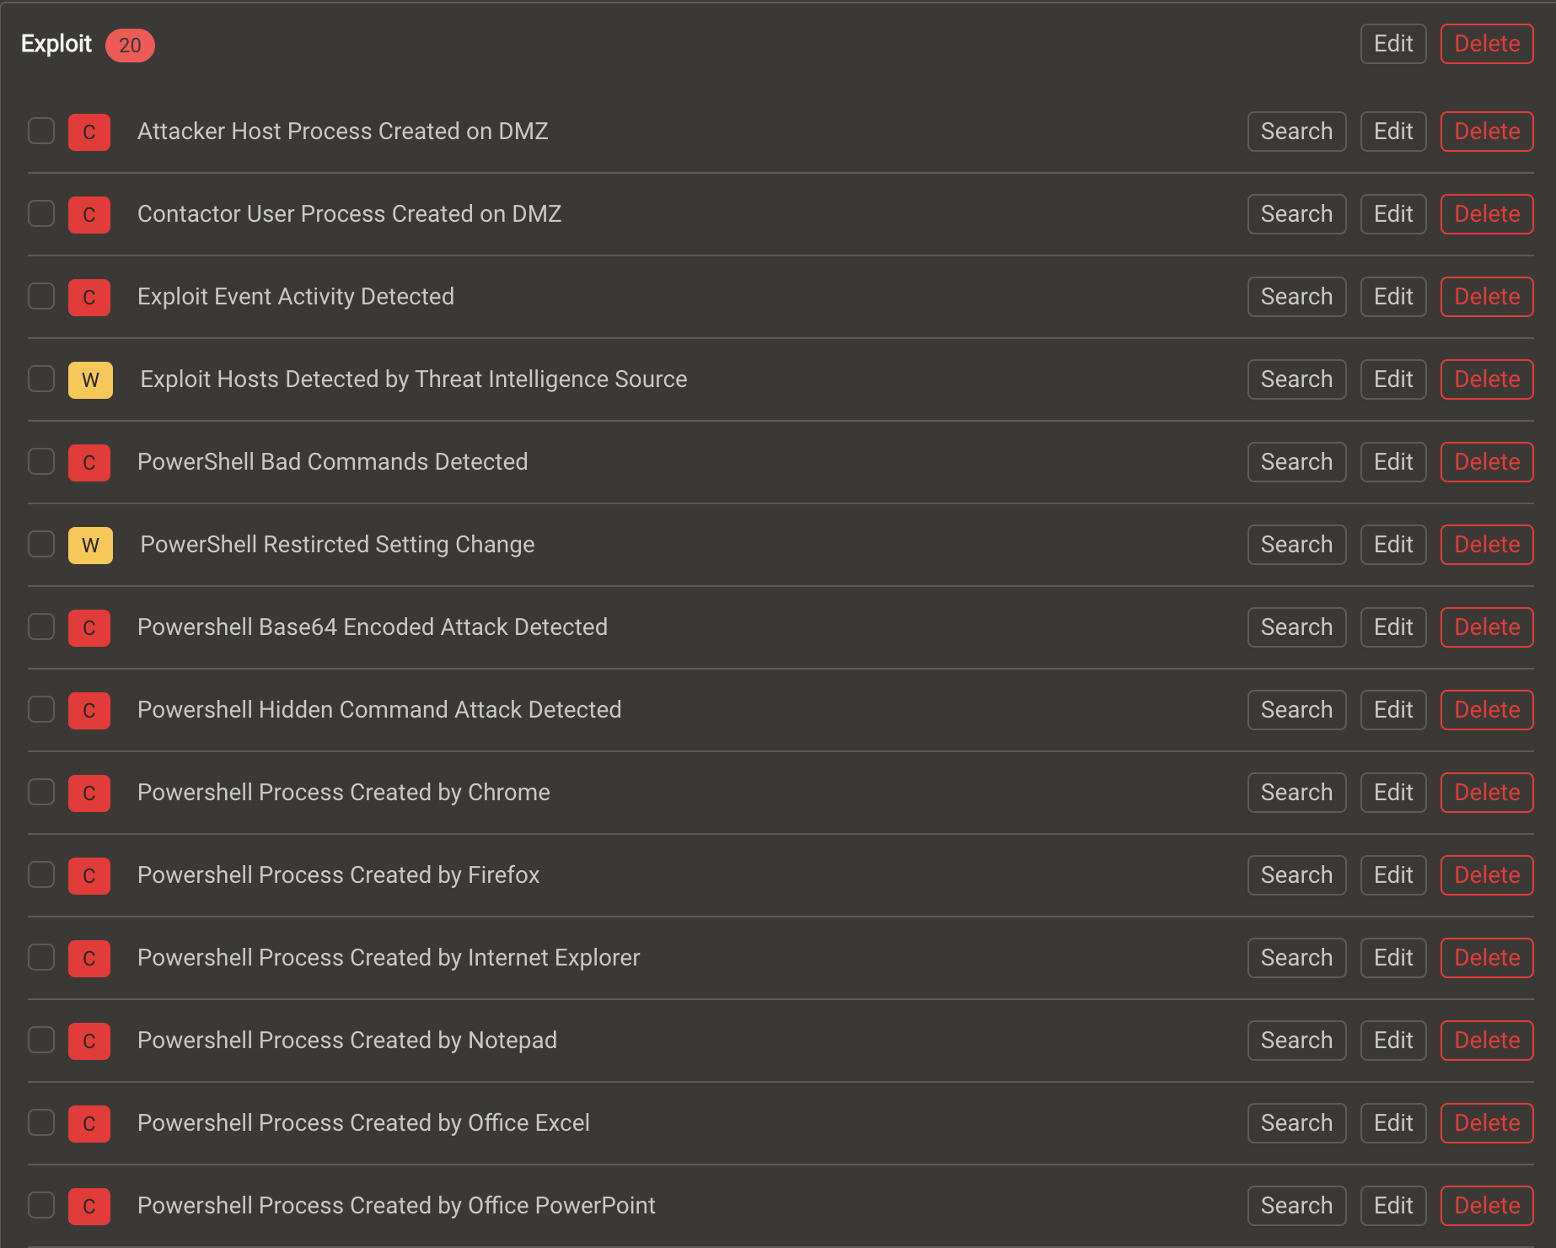Delete Contactor User Process rule
This screenshot has width=1556, height=1248.
[x=1487, y=214]
